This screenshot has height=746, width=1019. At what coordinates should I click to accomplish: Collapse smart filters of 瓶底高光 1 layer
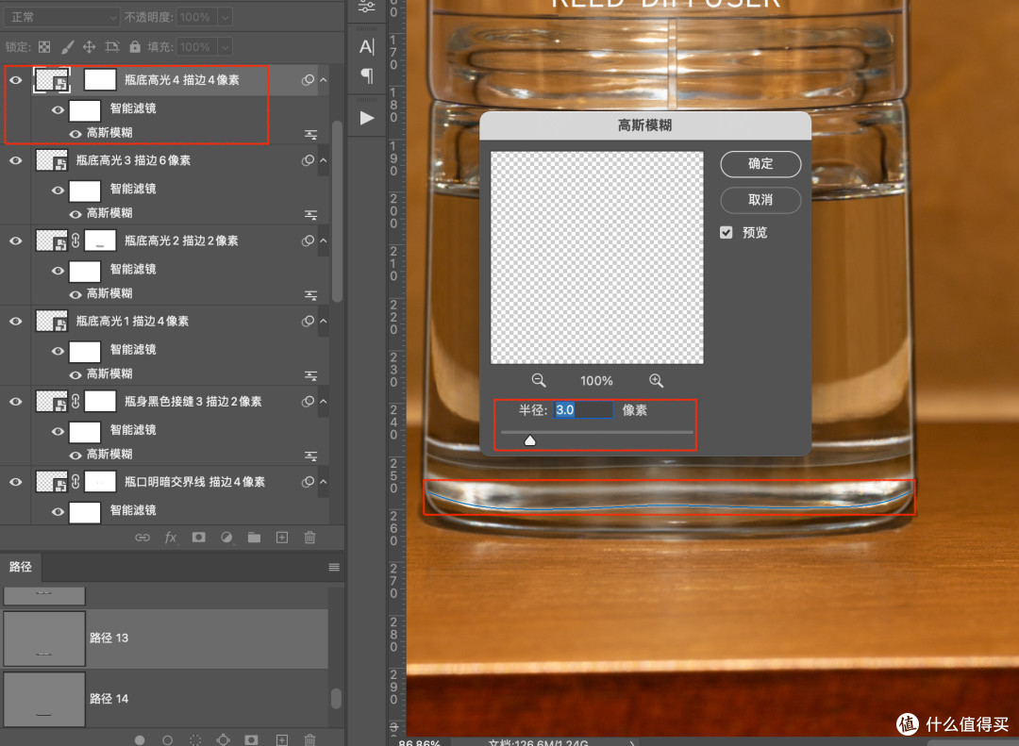pyautogui.click(x=323, y=321)
